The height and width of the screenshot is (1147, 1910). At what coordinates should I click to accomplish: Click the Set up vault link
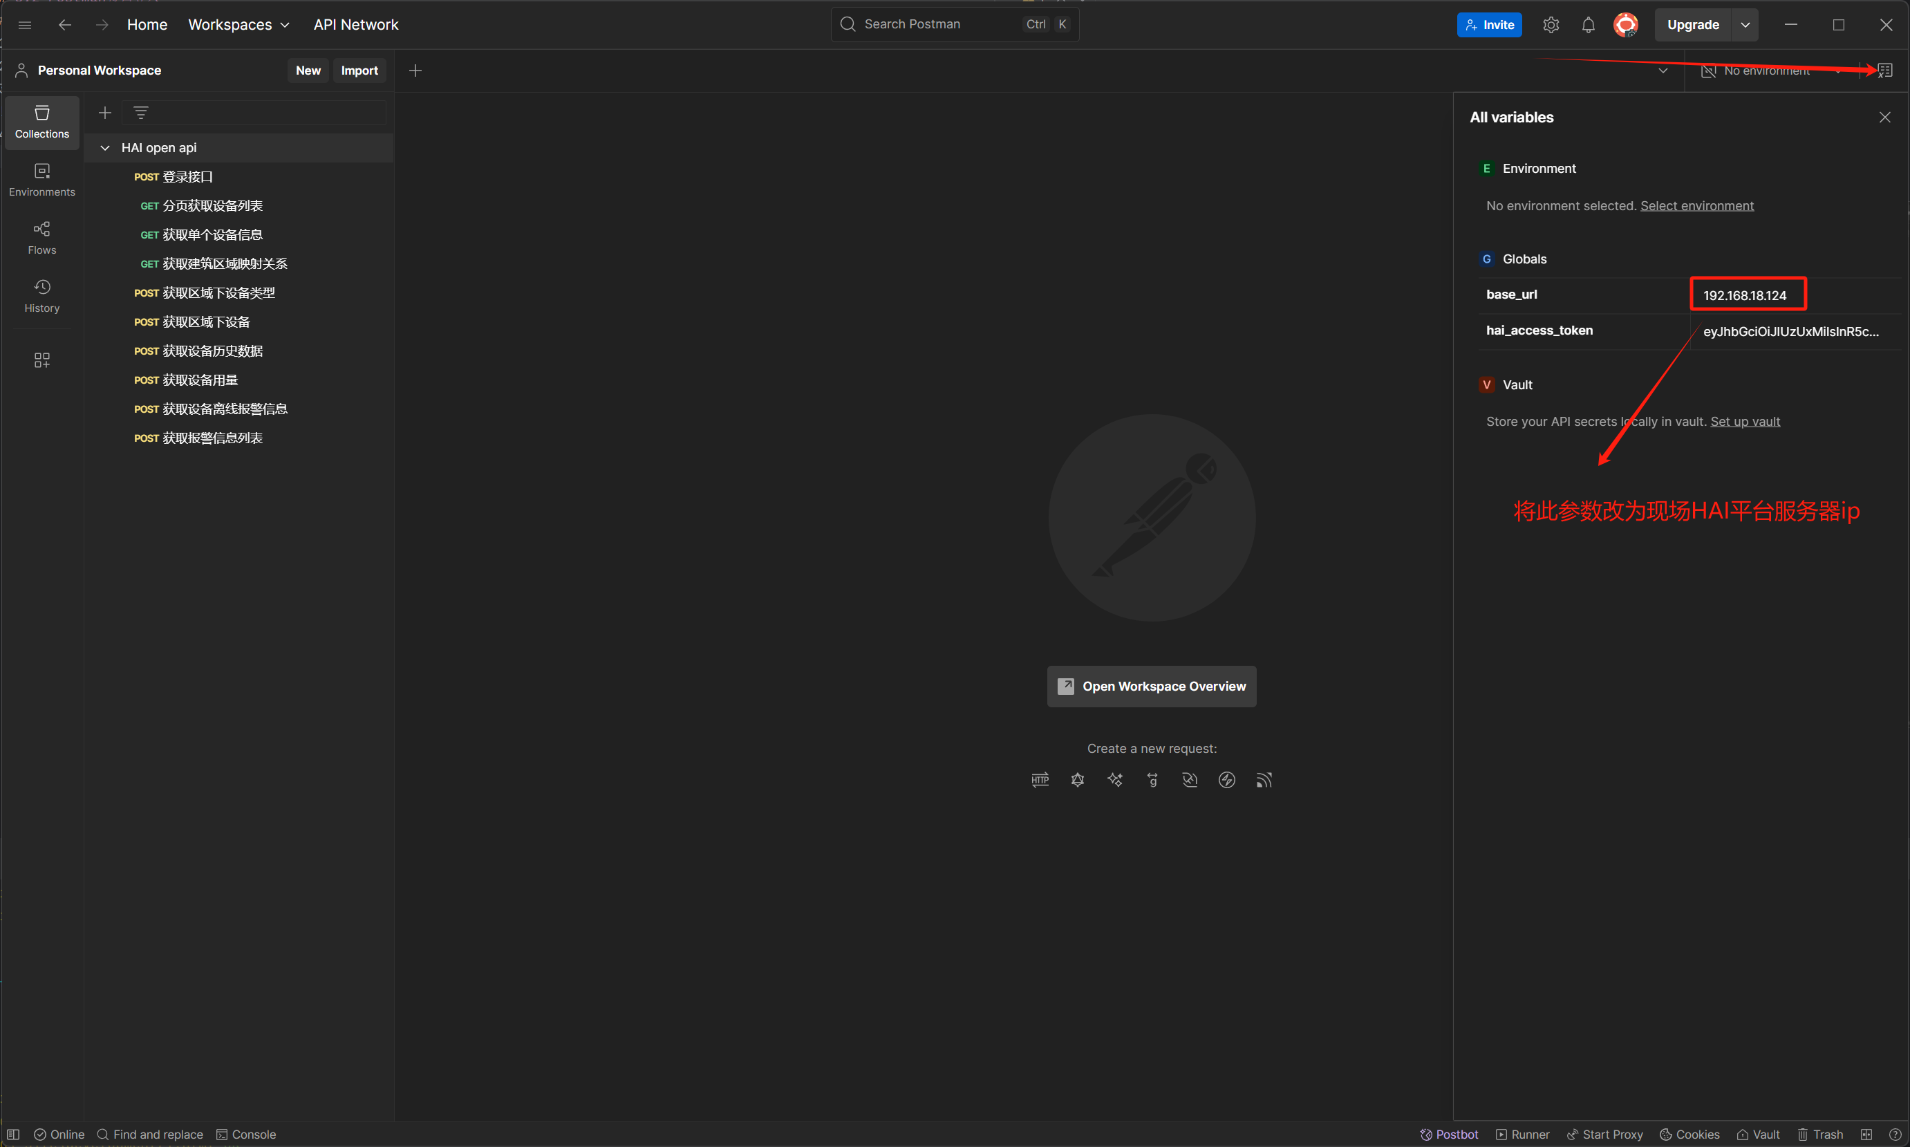coord(1745,421)
